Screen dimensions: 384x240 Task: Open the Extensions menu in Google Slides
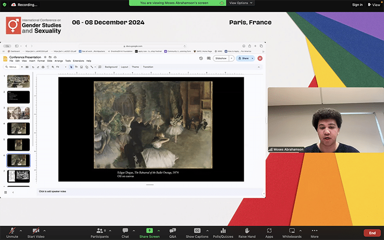pos(78,61)
